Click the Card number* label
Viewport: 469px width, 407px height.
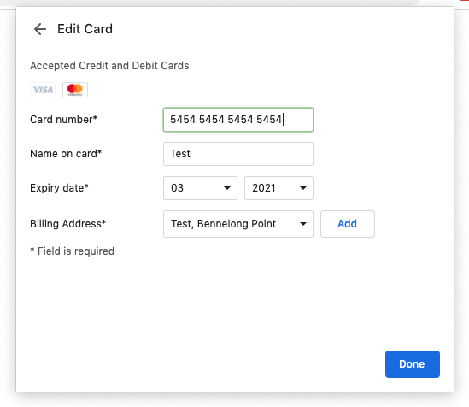click(x=63, y=120)
